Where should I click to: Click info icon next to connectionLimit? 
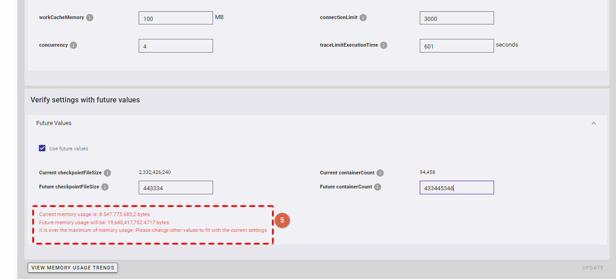tap(363, 18)
